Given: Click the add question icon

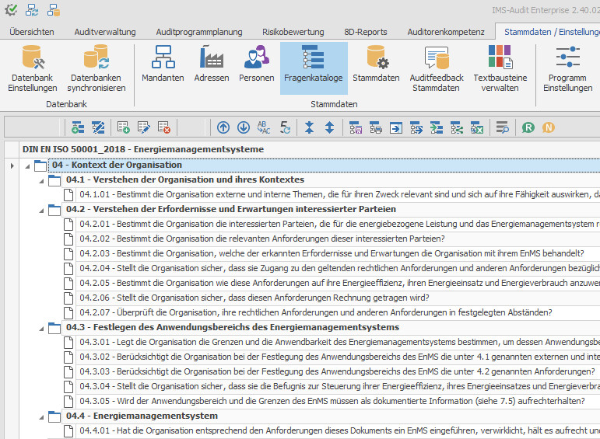Looking at the screenshot, I should click(124, 127).
